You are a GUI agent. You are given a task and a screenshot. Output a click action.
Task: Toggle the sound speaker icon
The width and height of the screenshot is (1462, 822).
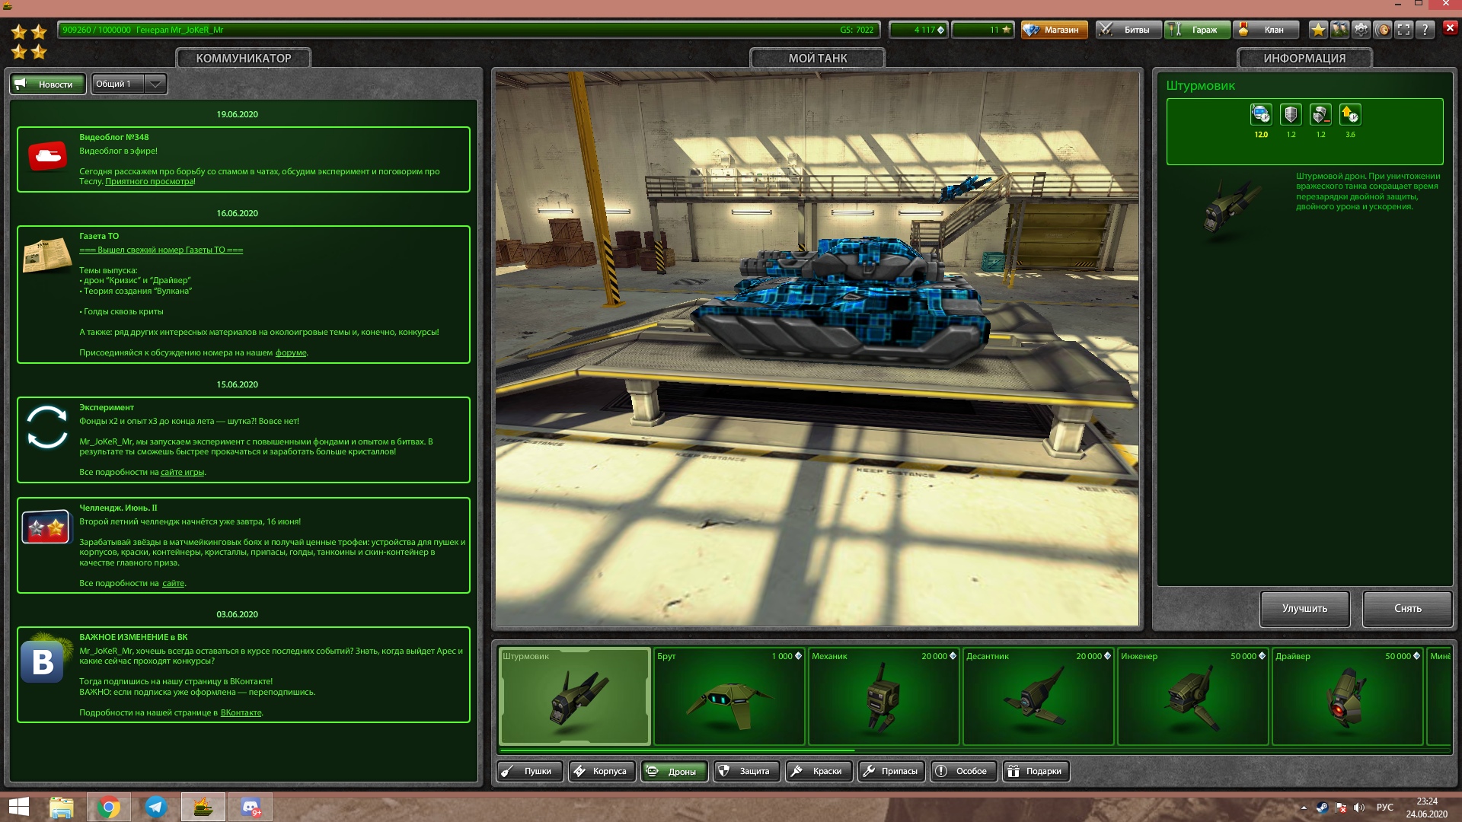click(1382, 30)
